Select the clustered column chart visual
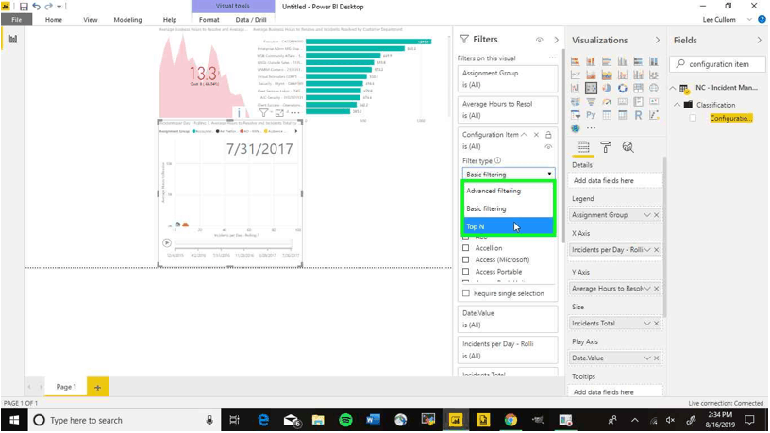The width and height of the screenshot is (770, 433). point(622,61)
